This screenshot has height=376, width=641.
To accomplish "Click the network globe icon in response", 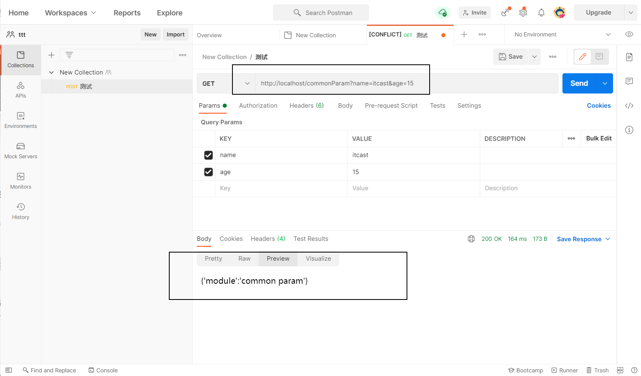I will [x=471, y=239].
